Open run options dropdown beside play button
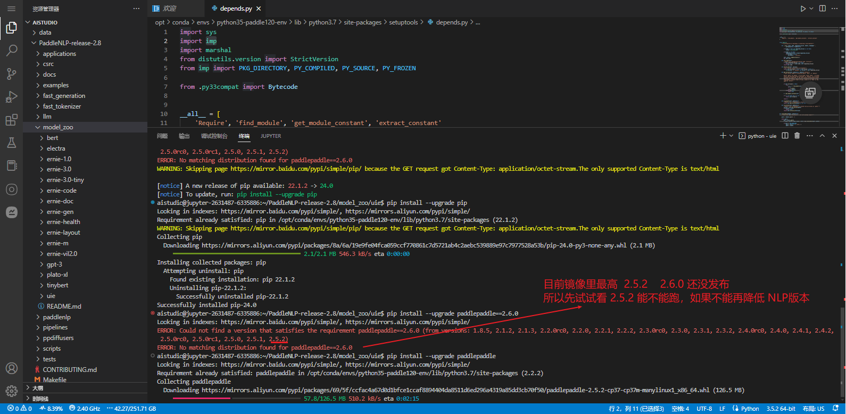Viewport: 846px width, 414px height. [x=811, y=9]
